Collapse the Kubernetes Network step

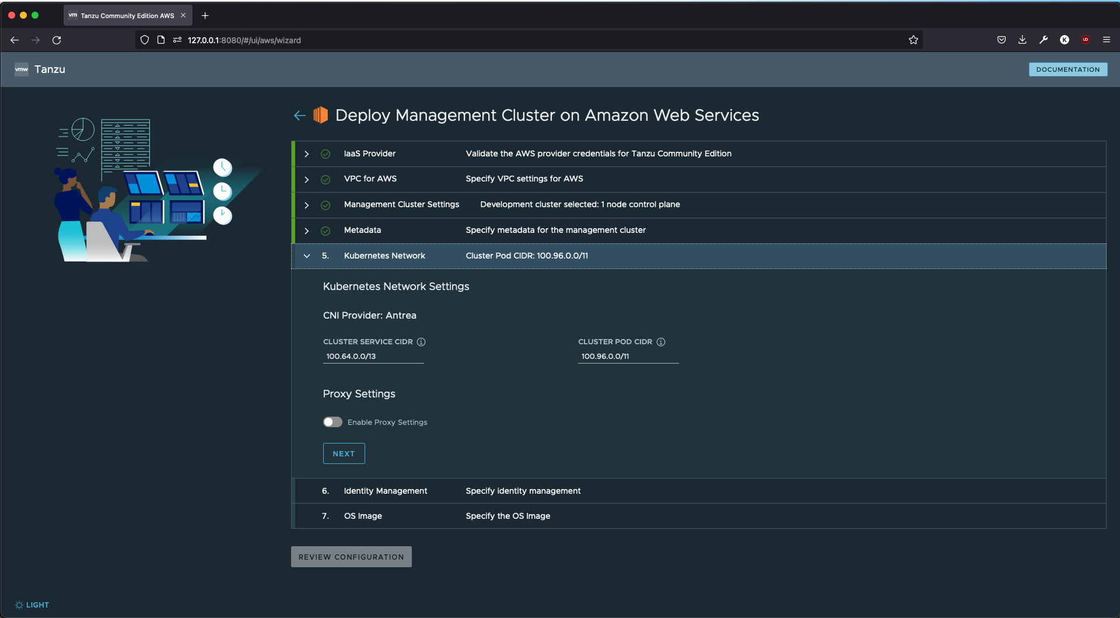[307, 256]
